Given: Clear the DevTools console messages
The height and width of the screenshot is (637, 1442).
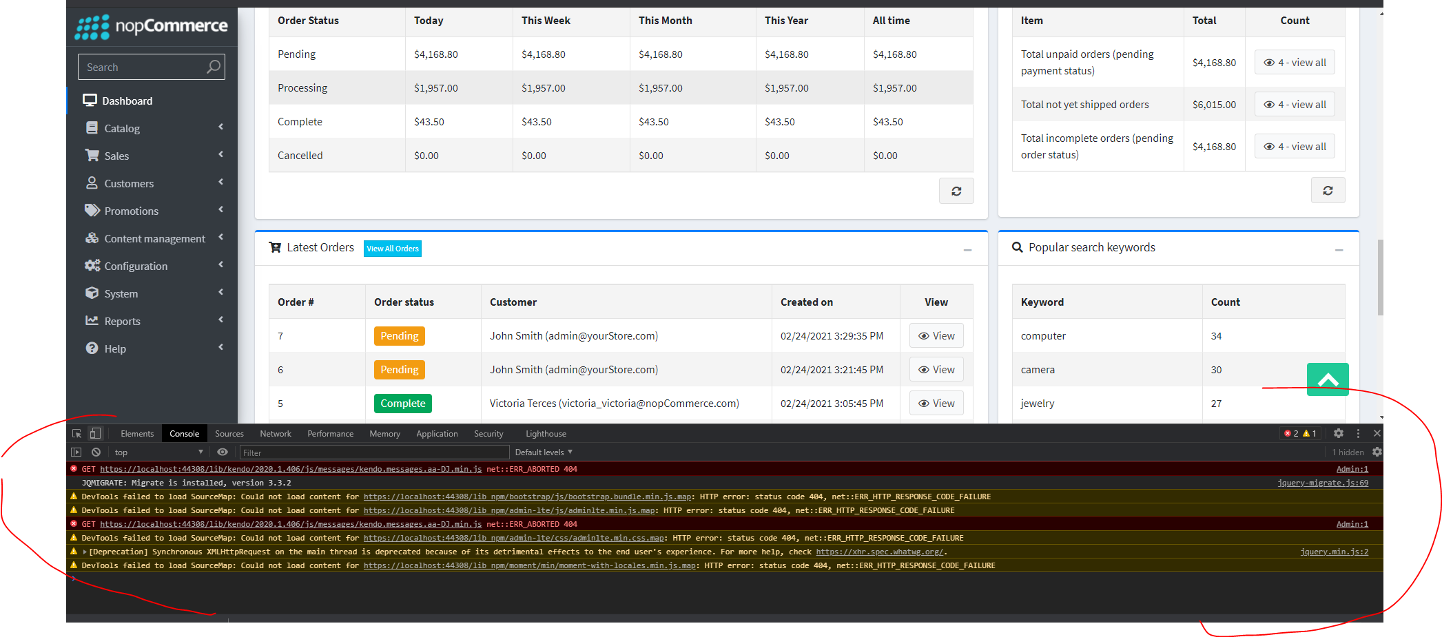Looking at the screenshot, I should point(96,452).
